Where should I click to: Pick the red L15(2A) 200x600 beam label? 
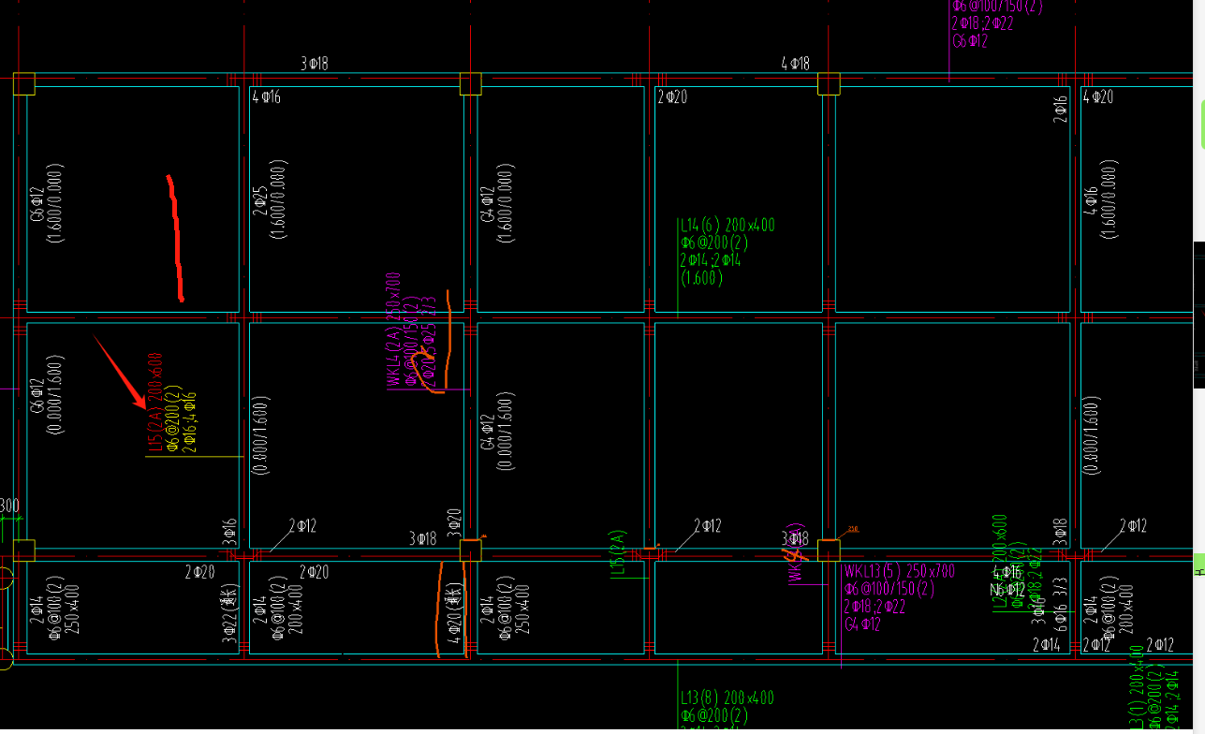tap(155, 402)
